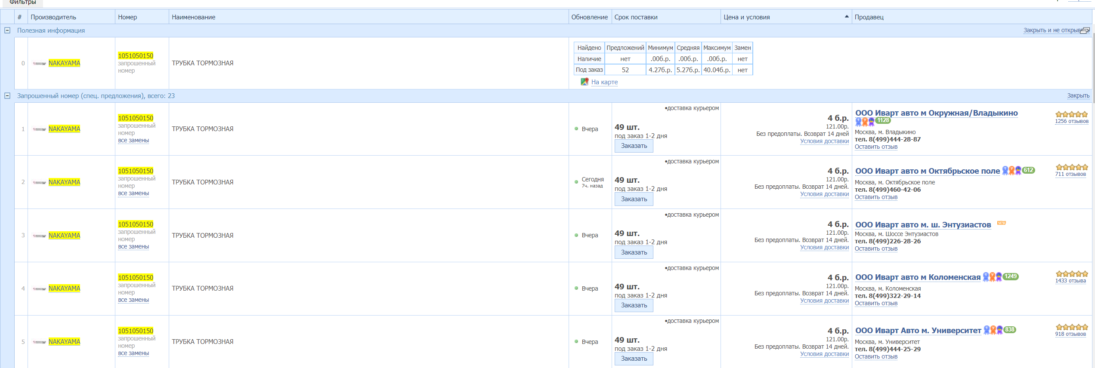Open seller "ООО Иварт Авто м. Университет"
The width and height of the screenshot is (1095, 368).
point(919,330)
